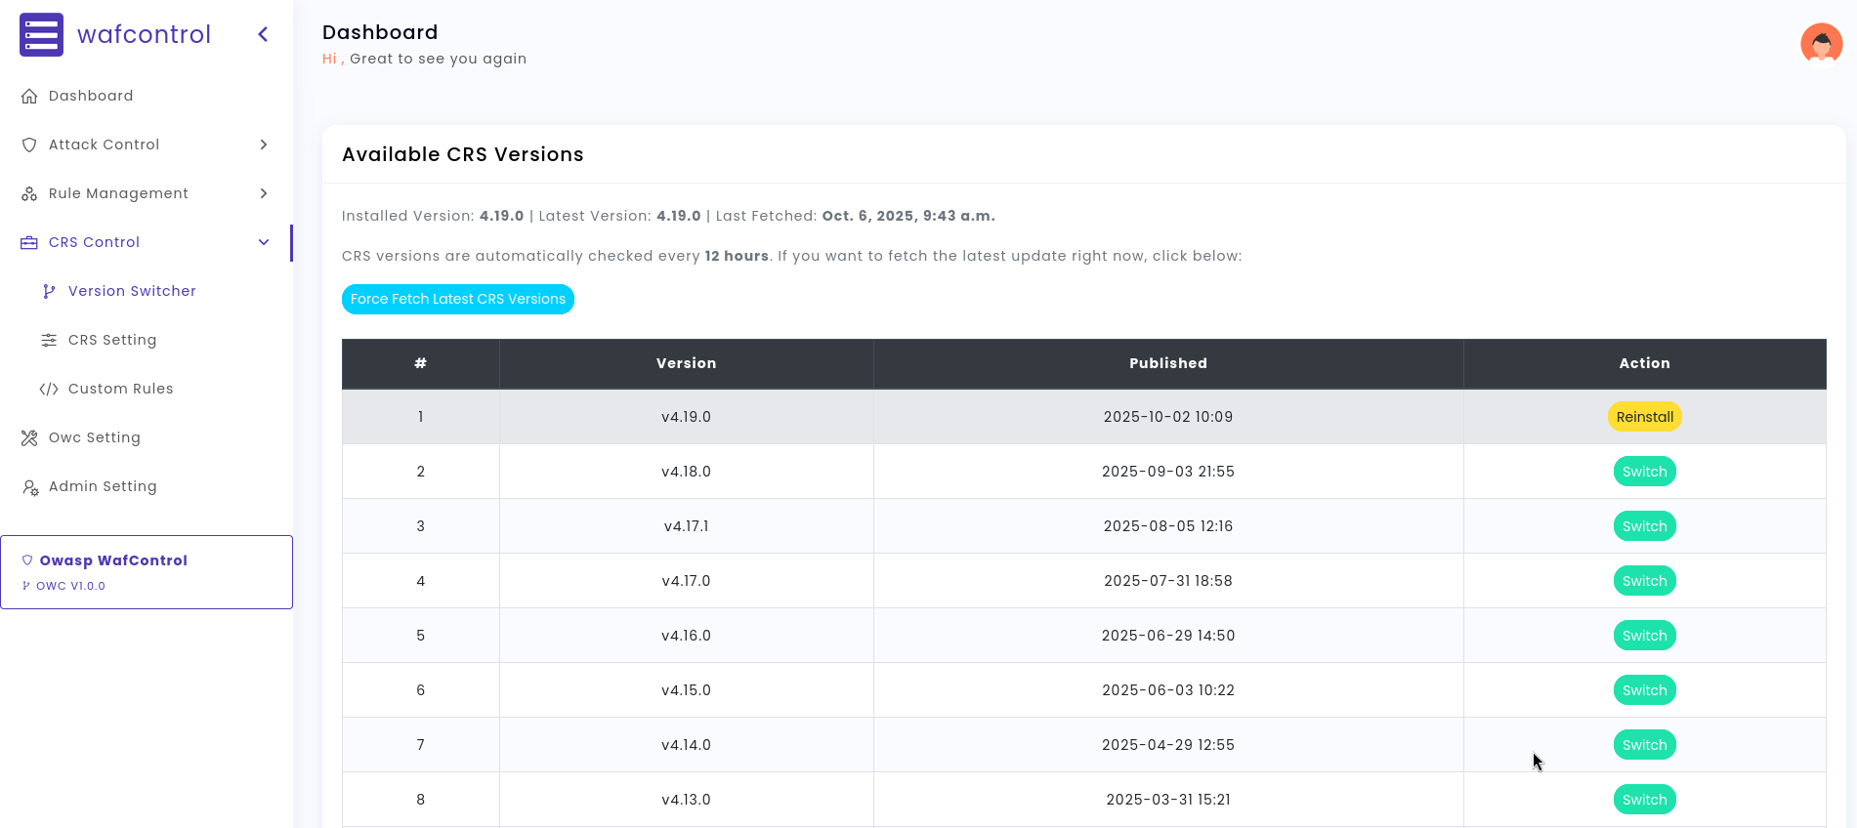Click the Custom Rules code icon
The width and height of the screenshot is (1857, 828).
(x=49, y=389)
